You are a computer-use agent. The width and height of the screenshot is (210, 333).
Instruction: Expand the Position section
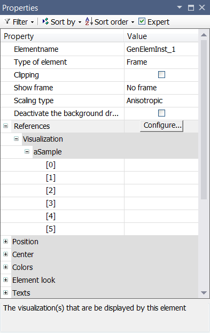[6, 242]
